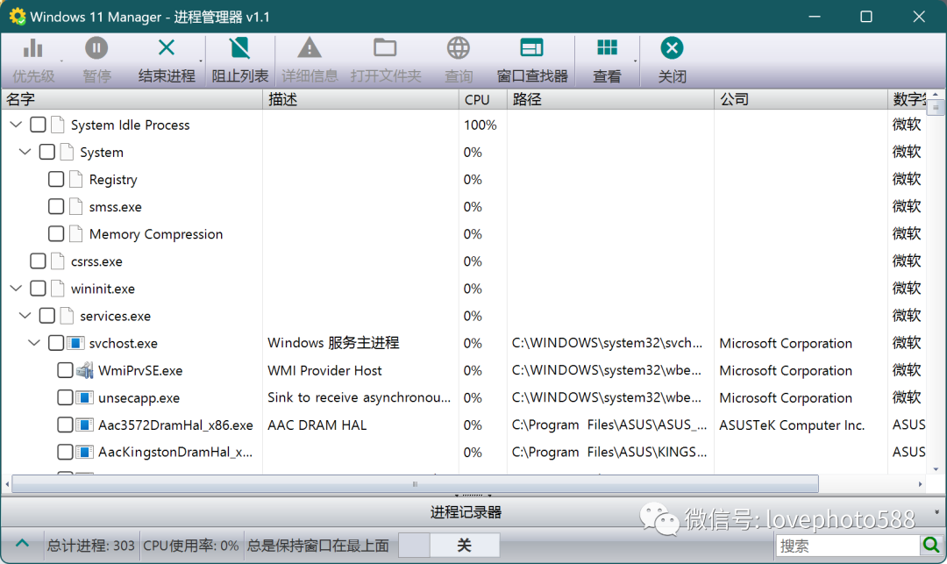The height and width of the screenshot is (564, 947).
Task: Check the System process checkbox
Action: (x=47, y=152)
